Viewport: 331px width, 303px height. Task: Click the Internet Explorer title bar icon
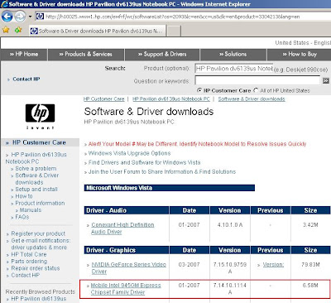pyautogui.click(x=4, y=4)
